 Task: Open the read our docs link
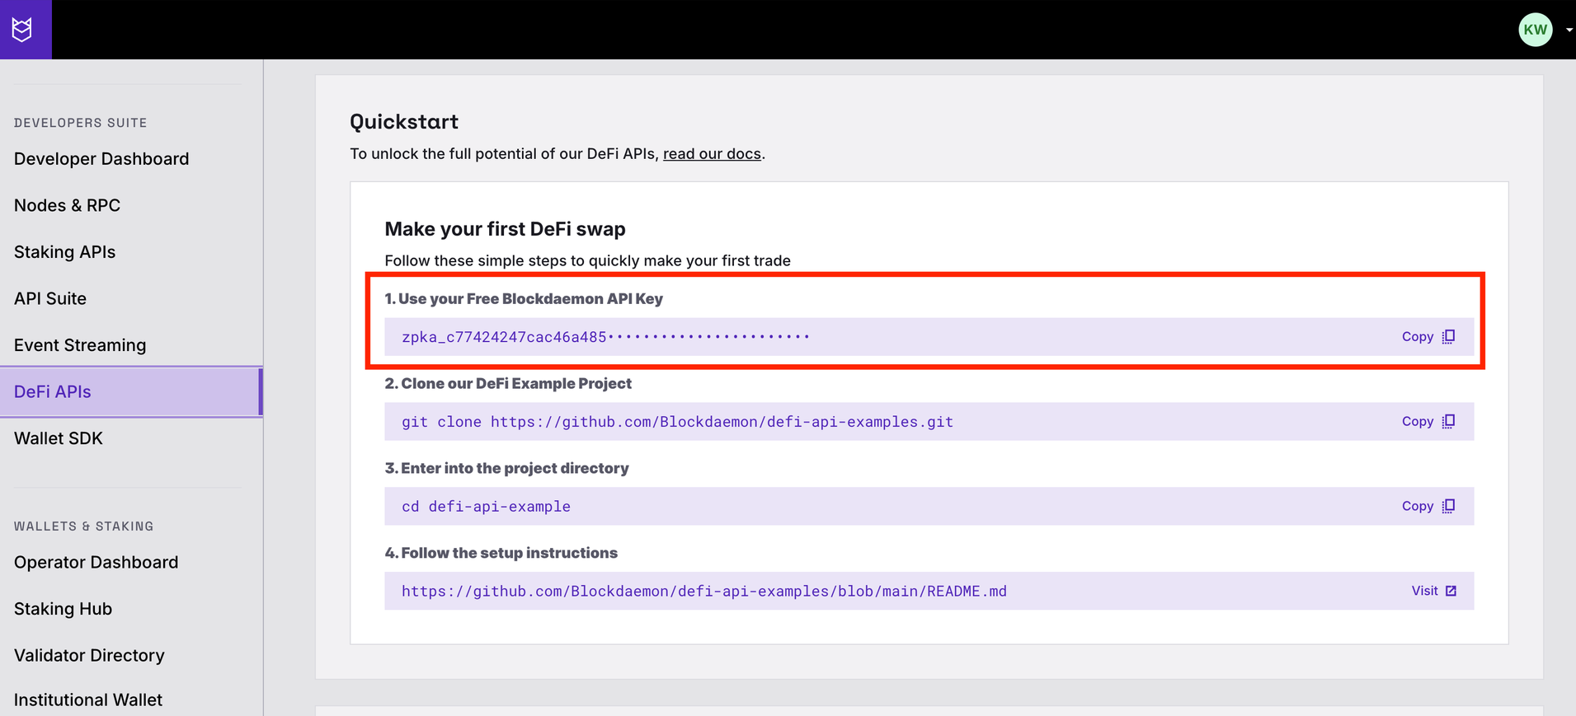[x=712, y=154]
